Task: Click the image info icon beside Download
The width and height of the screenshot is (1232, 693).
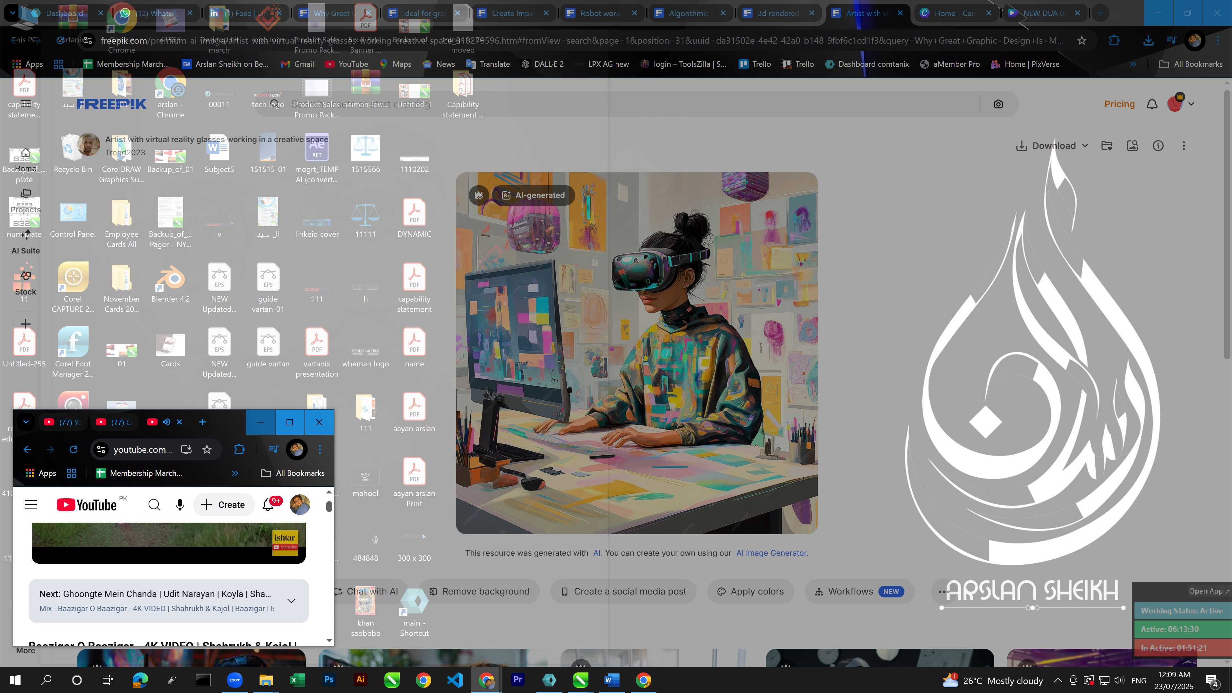Action: click(x=1158, y=146)
